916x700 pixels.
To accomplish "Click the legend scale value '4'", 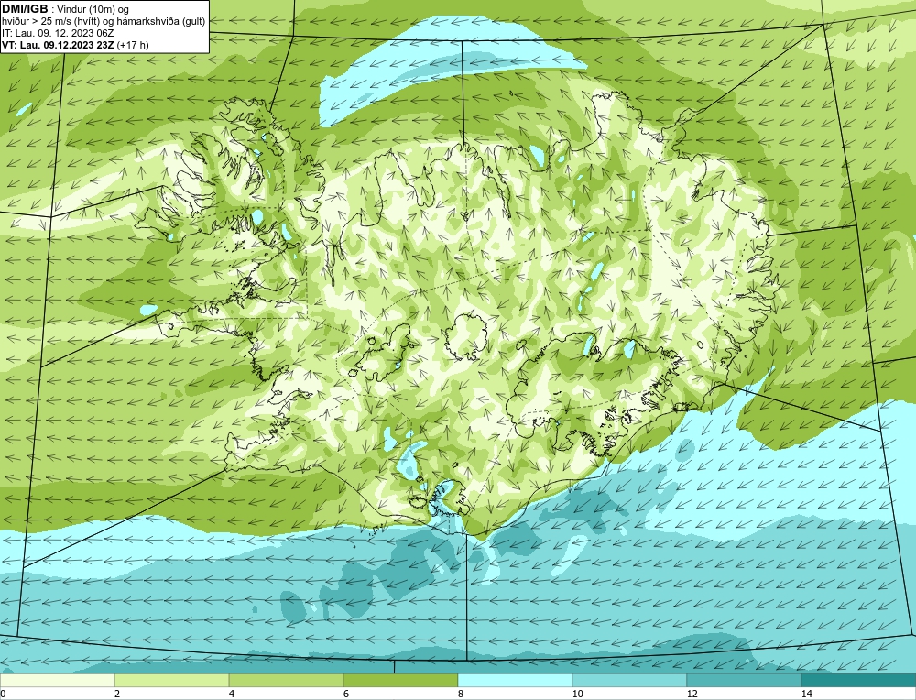I will (232, 694).
